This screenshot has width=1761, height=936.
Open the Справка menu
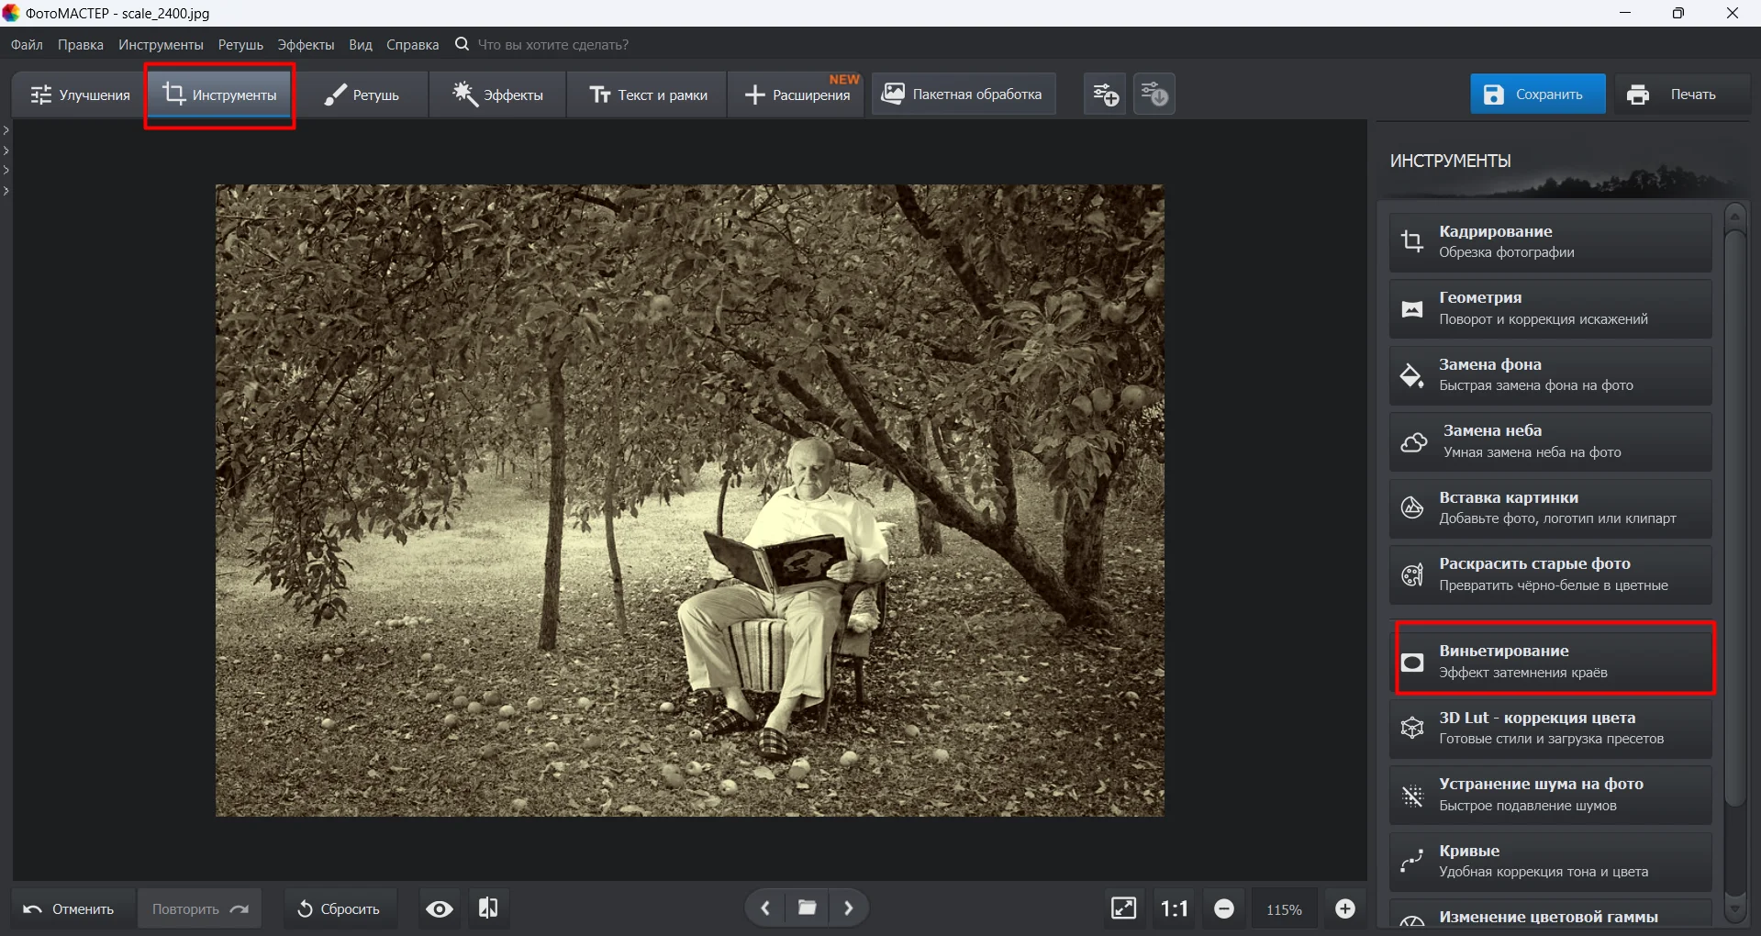click(412, 44)
